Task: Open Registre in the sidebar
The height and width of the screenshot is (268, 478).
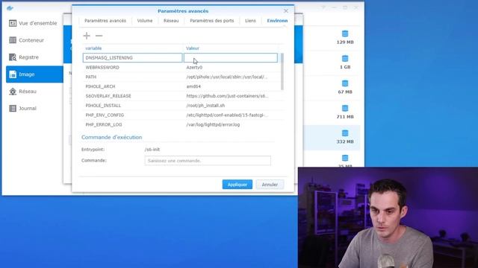Action: point(28,57)
